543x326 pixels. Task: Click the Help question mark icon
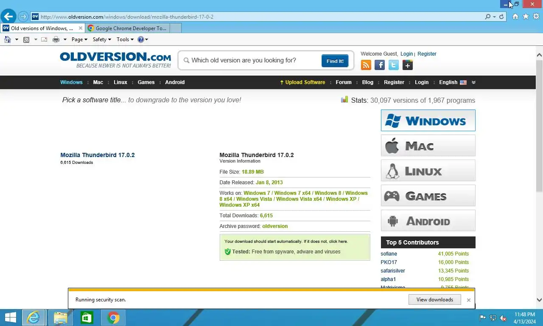click(140, 39)
